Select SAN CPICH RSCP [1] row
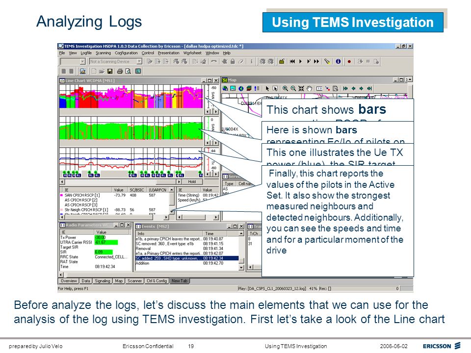The height and width of the screenshot is (353, 471). click(114, 195)
